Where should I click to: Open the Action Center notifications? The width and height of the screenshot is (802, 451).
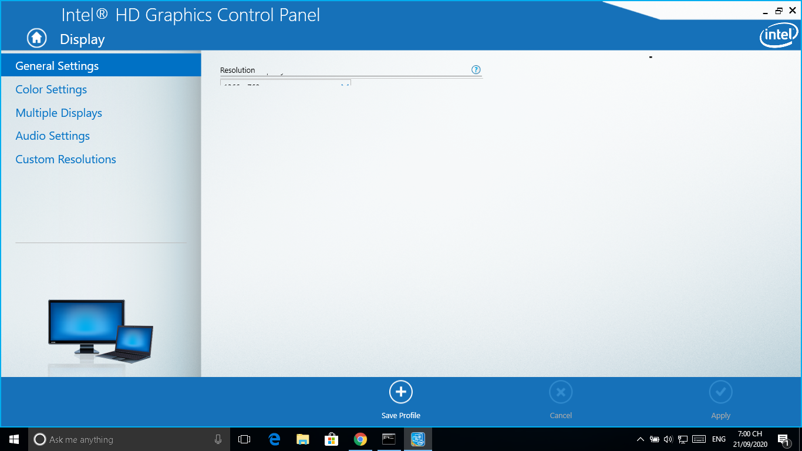coord(783,439)
